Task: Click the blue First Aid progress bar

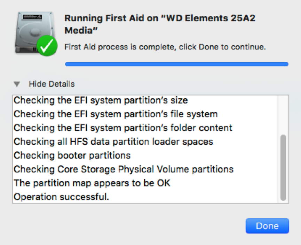Action: pos(177,64)
